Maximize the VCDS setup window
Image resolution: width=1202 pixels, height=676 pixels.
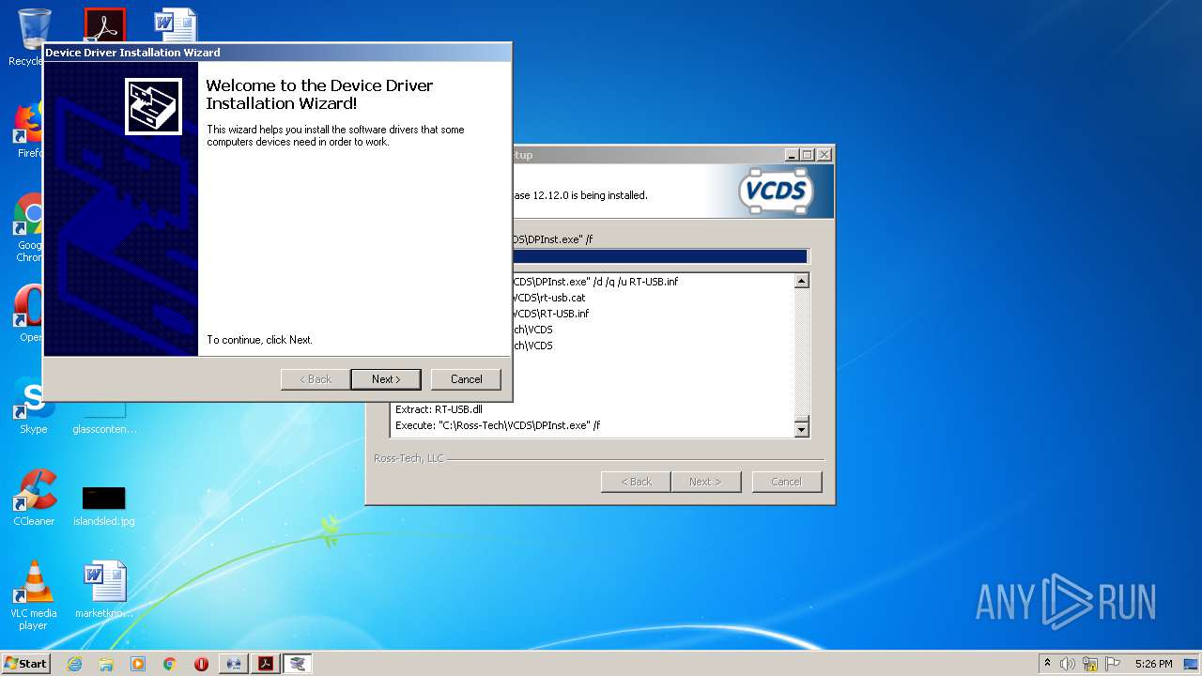(x=807, y=155)
